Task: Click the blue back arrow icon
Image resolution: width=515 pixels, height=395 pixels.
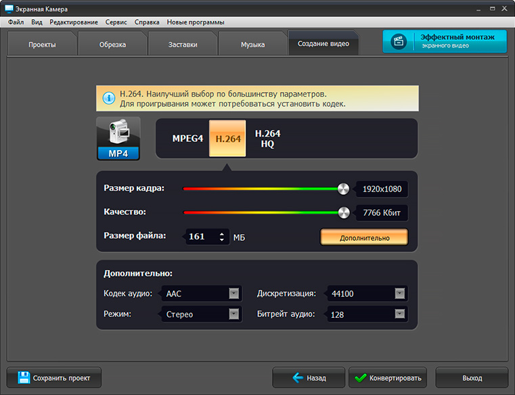Action: click(298, 377)
